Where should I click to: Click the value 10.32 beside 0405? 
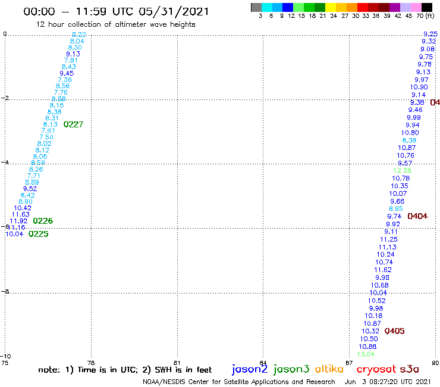coord(370,331)
